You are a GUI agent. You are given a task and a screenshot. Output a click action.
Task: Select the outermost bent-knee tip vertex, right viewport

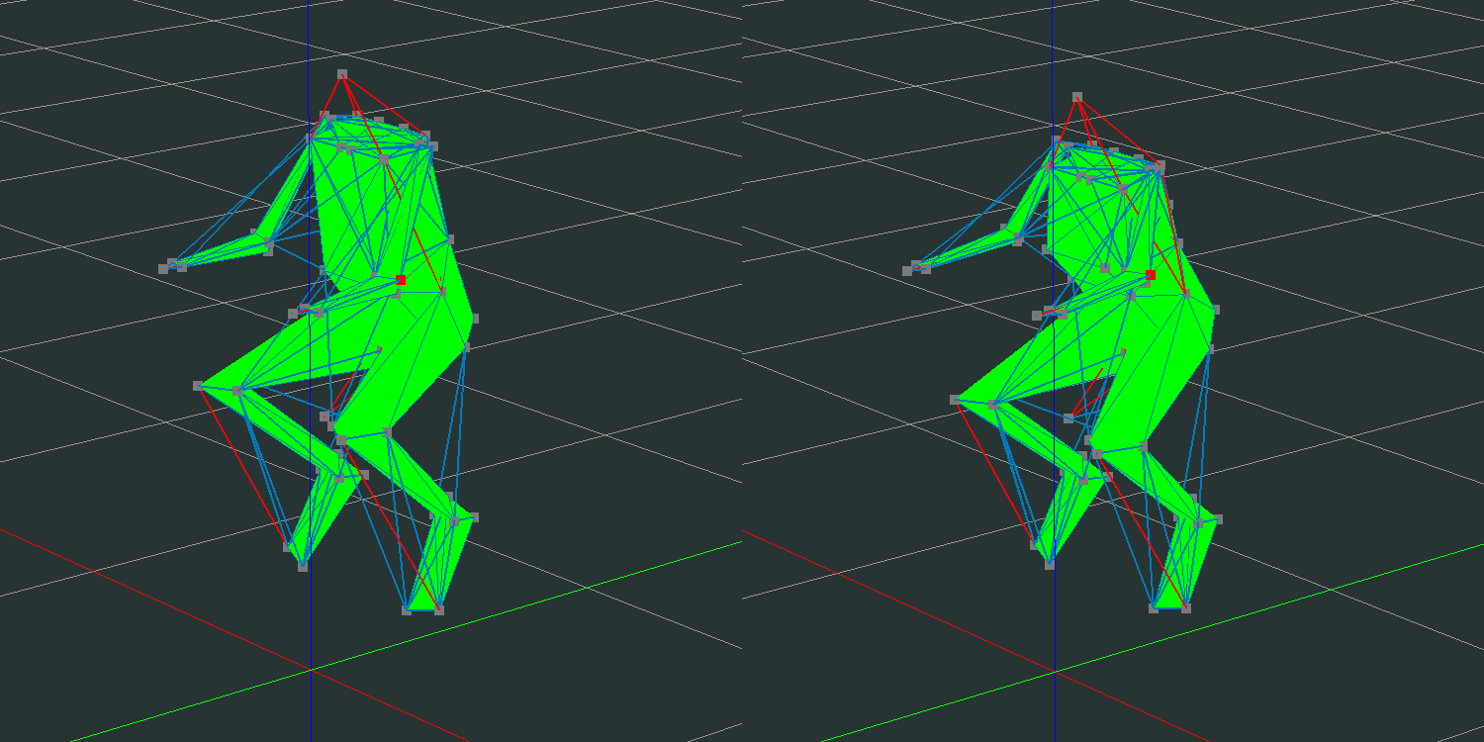[x=955, y=400]
